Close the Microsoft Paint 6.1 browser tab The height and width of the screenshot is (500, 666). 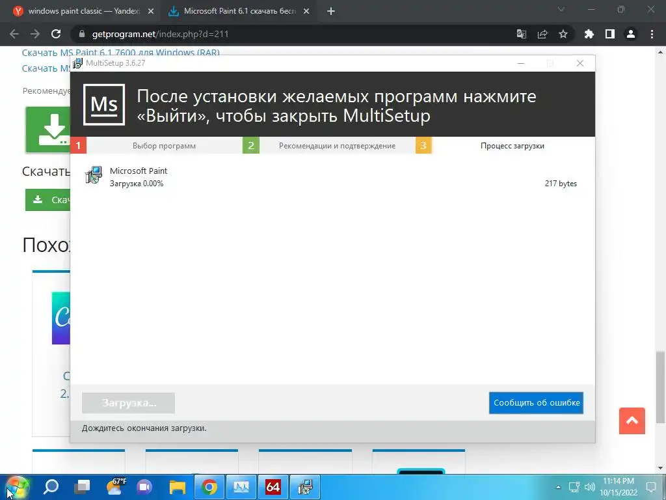pyautogui.click(x=306, y=11)
